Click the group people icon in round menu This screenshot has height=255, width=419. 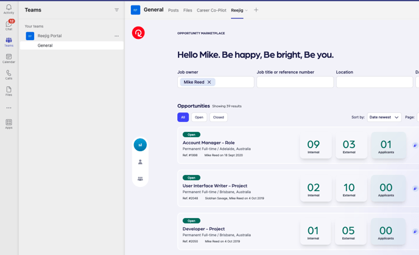click(140, 178)
